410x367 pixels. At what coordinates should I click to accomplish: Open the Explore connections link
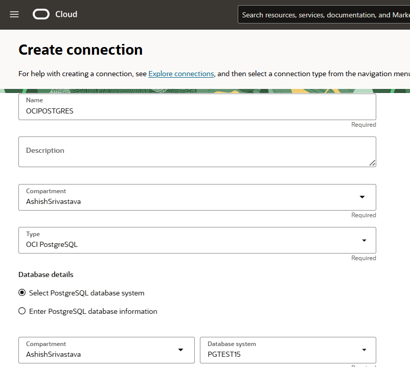tap(181, 74)
